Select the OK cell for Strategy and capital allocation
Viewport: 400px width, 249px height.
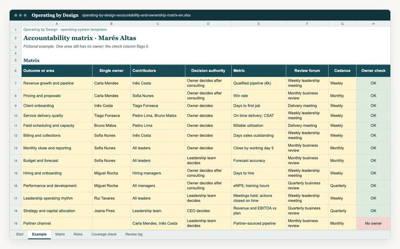pyautogui.click(x=373, y=211)
